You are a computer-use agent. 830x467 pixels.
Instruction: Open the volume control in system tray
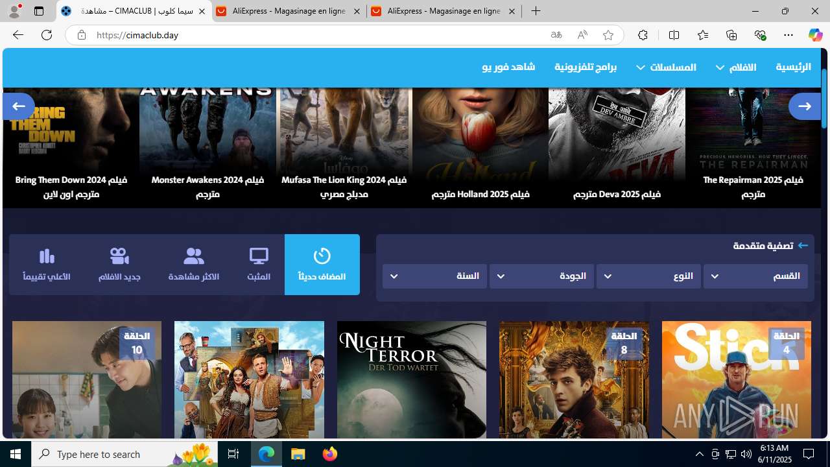pos(746,454)
